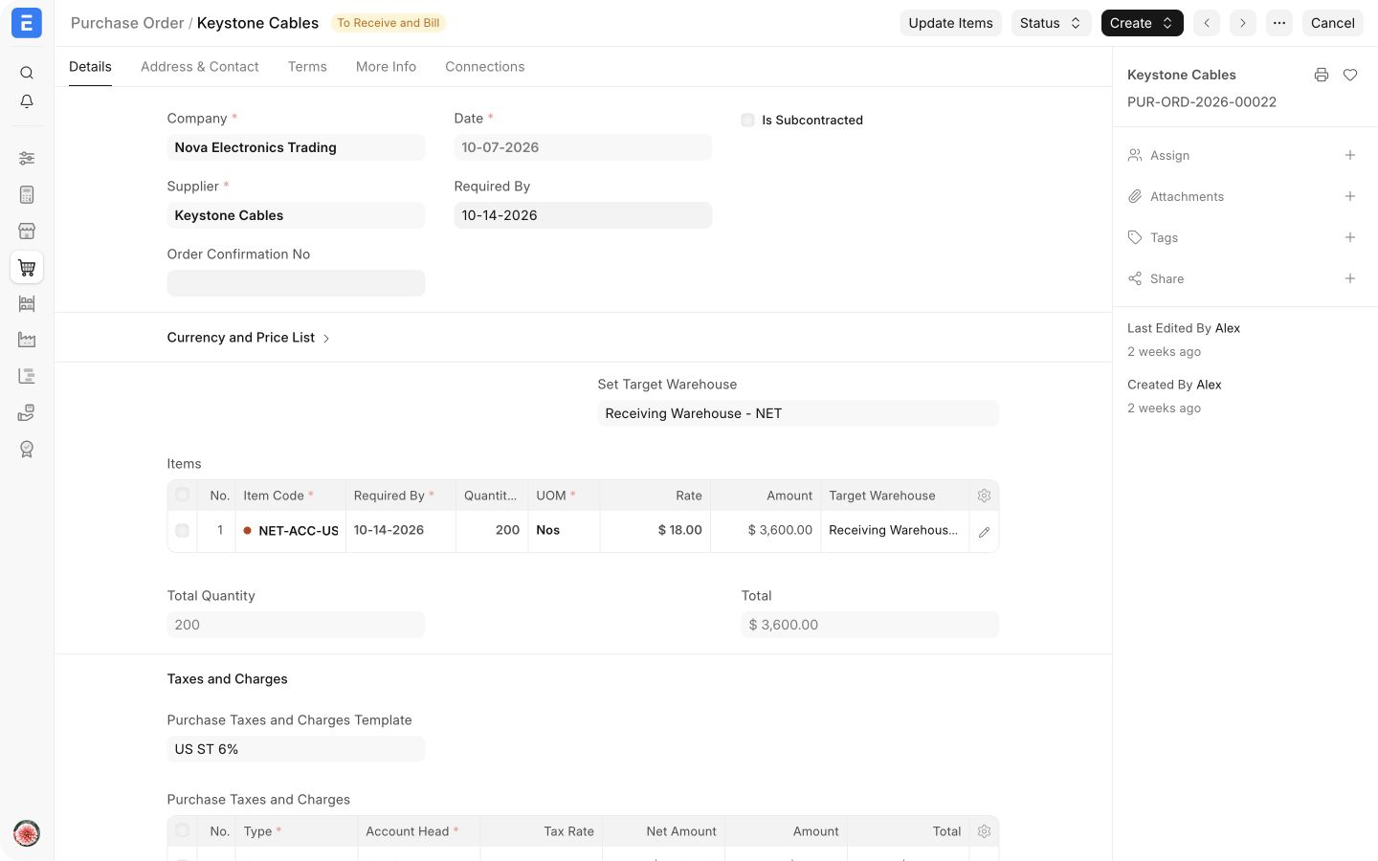Open the Create dropdown

tap(1142, 23)
